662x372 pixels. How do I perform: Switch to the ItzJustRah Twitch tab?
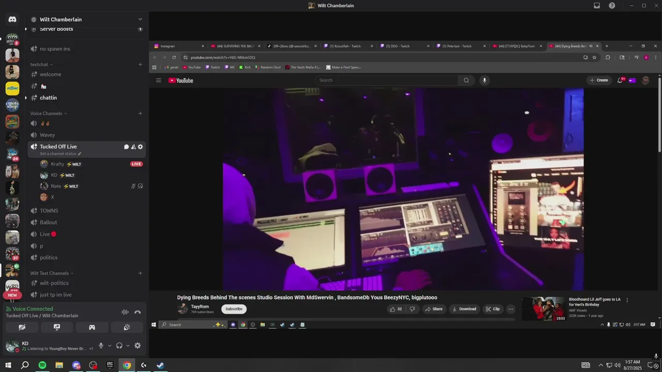(348, 46)
